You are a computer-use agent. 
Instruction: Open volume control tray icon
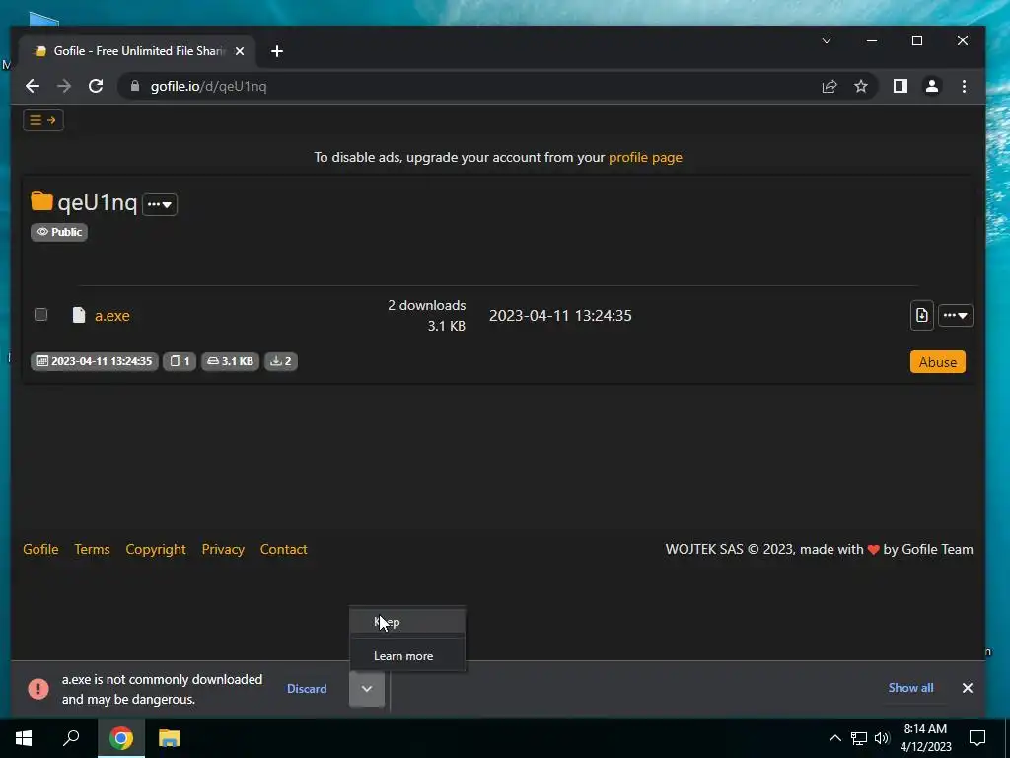click(x=881, y=738)
